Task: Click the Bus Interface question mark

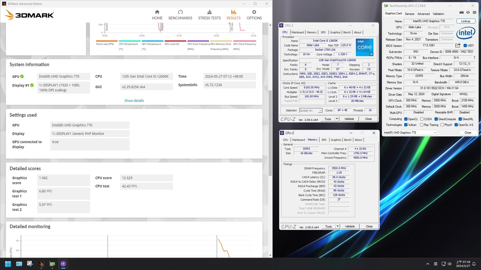Action: point(474,57)
